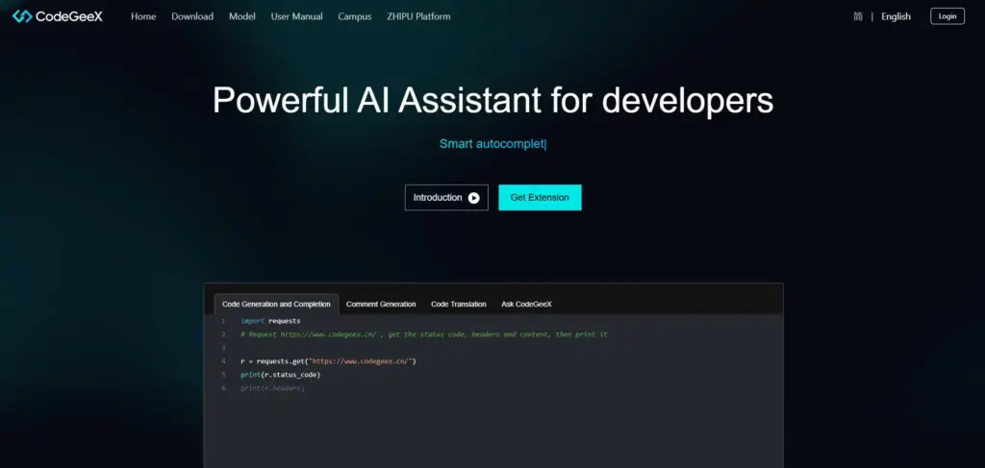Open the Model menu item
The image size is (985, 468).
(x=241, y=16)
